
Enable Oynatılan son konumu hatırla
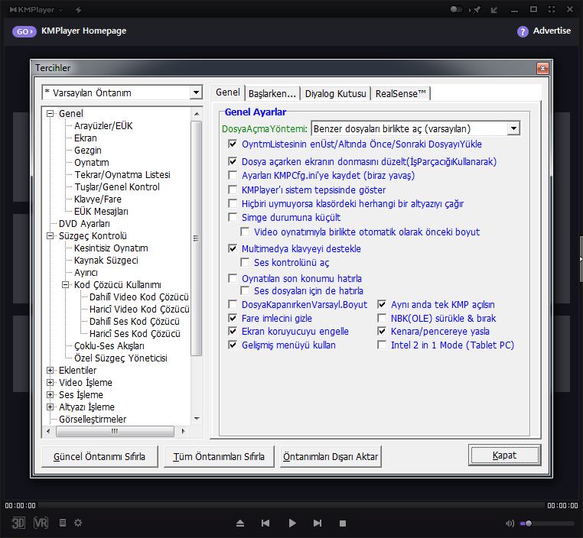pyautogui.click(x=233, y=278)
